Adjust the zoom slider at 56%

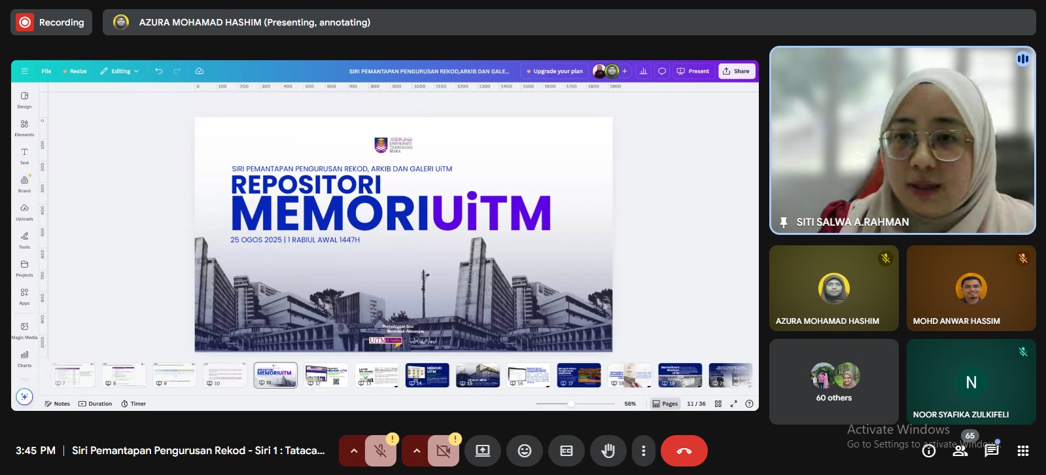571,404
